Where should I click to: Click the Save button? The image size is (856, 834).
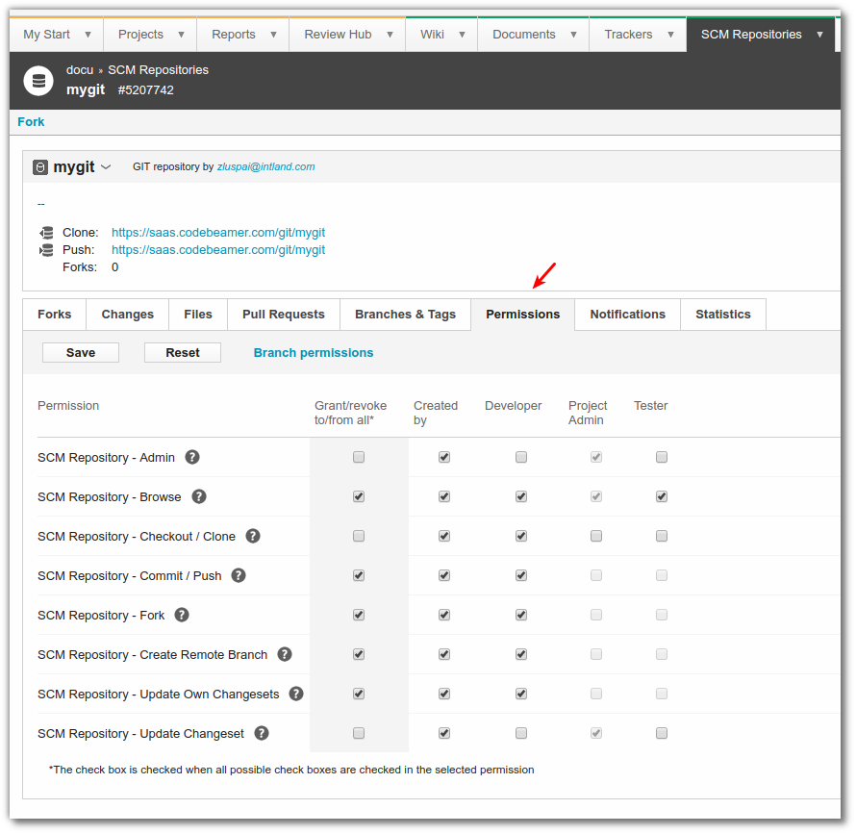[81, 353]
